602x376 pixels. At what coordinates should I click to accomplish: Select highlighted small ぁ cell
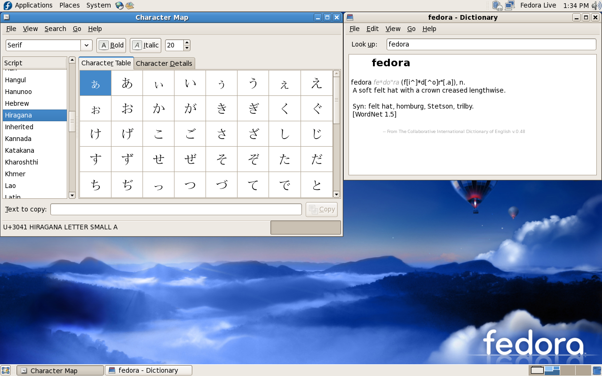click(x=95, y=83)
